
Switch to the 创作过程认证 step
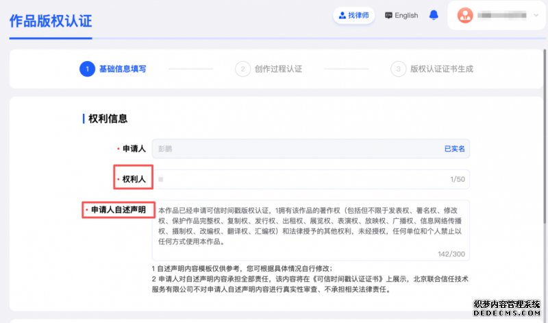click(278, 69)
